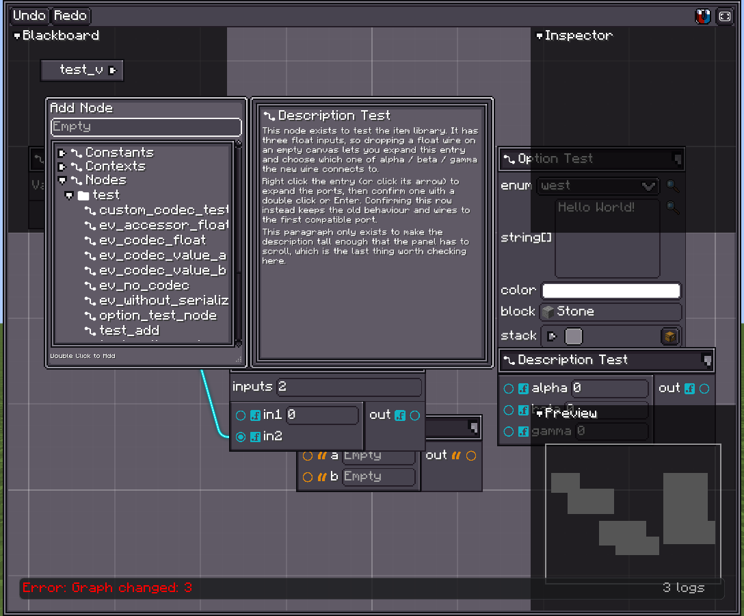Click the Stone block icon

coord(548,312)
